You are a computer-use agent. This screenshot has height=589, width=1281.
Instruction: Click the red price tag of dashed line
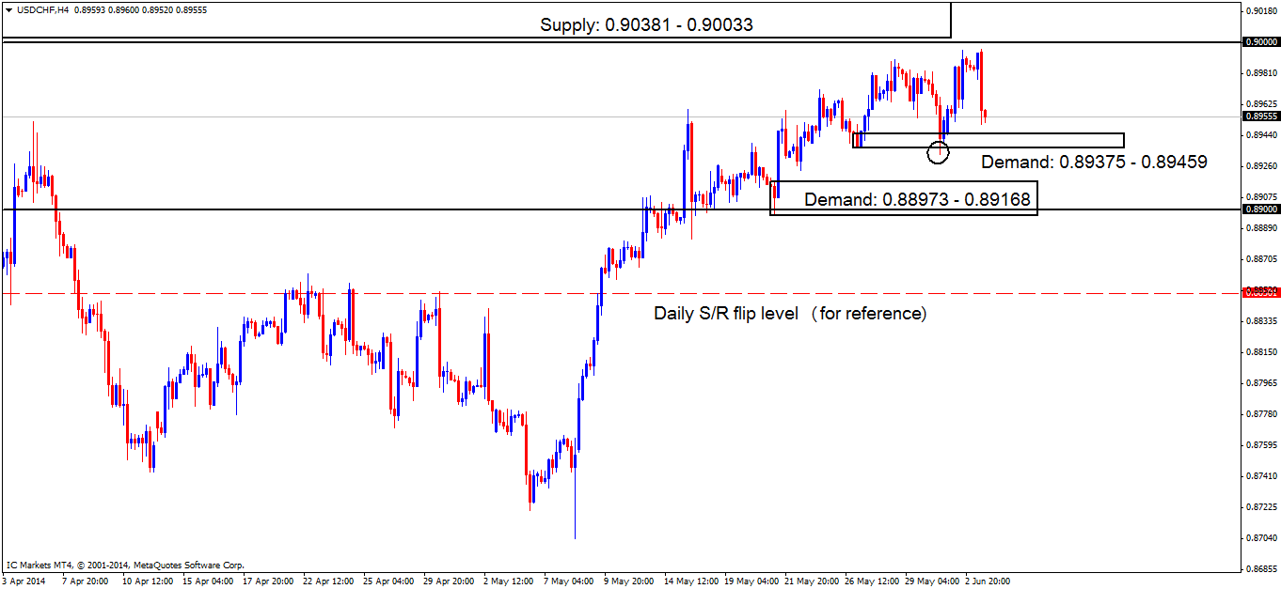[x=1261, y=292]
